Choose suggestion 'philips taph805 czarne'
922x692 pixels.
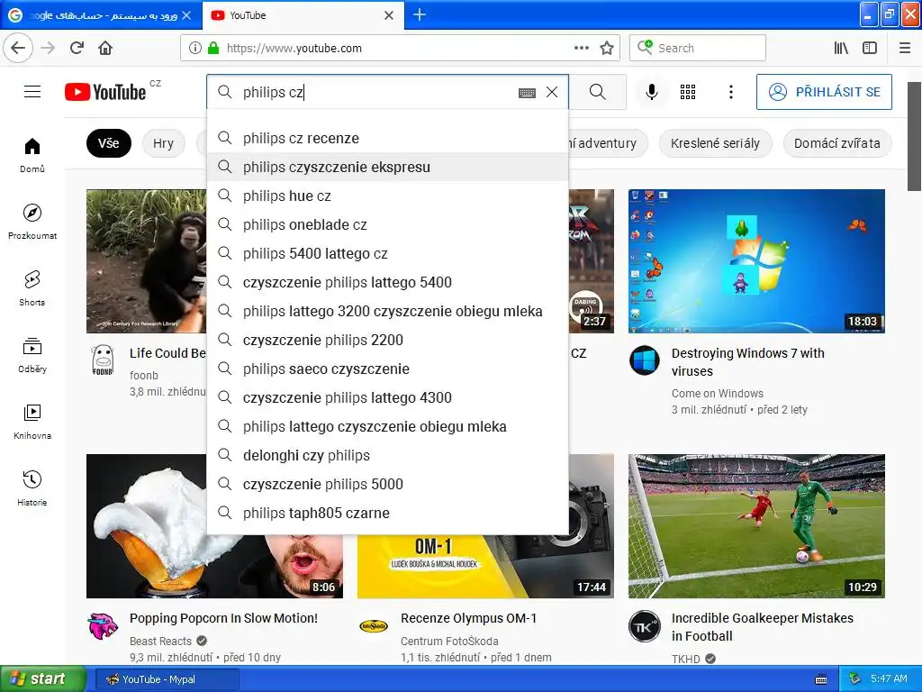[x=388, y=513]
